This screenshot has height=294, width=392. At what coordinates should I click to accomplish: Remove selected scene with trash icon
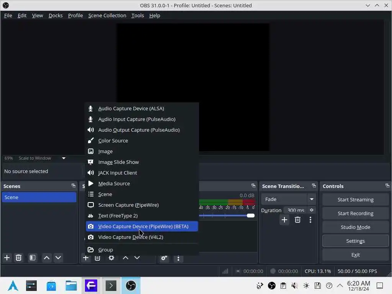[x=18, y=258]
